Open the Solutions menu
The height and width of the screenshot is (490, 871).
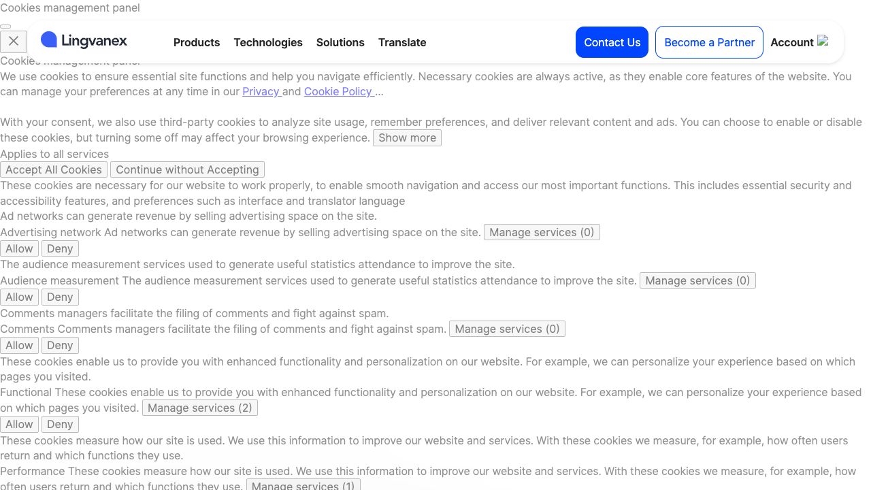point(340,42)
